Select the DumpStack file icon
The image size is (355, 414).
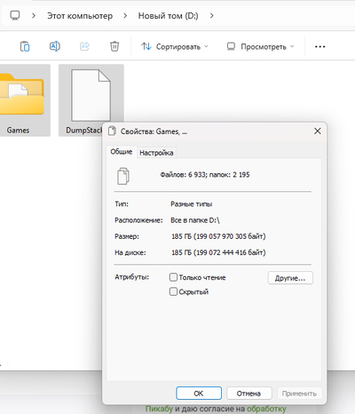(91, 95)
